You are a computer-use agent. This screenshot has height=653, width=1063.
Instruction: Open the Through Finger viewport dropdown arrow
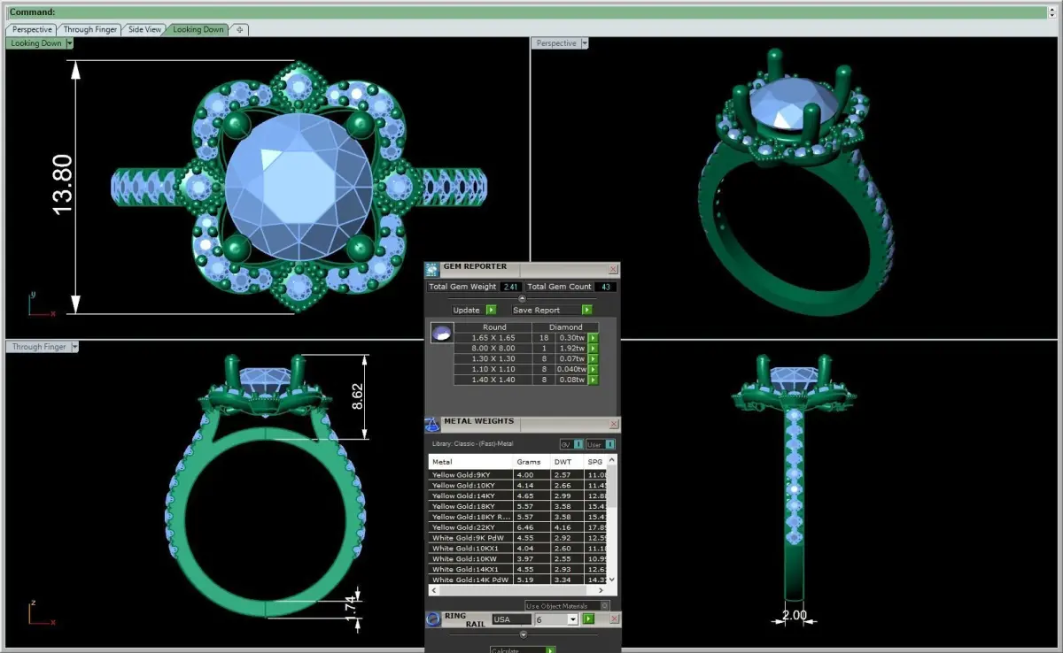point(74,347)
